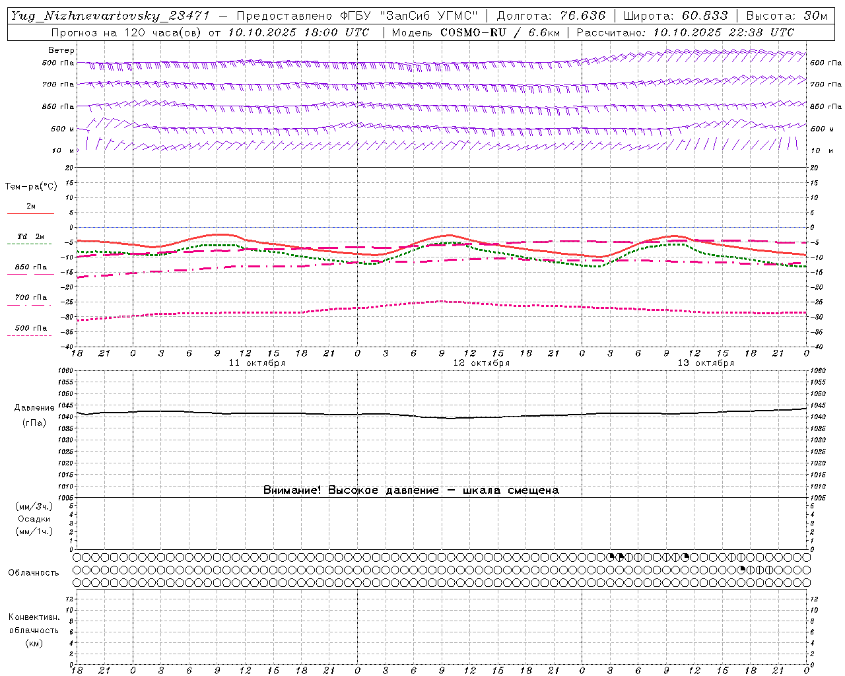845x676 pixels.
Task: Click the model label COSMO-RU / 6.6км
Action: [500, 32]
